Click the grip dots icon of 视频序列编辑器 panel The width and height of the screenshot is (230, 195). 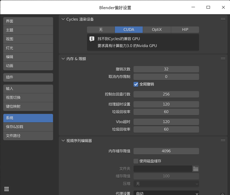coord(223,141)
